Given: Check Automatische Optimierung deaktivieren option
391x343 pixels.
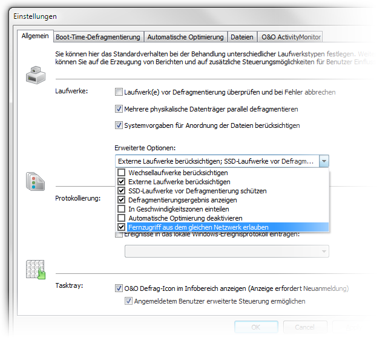Looking at the screenshot, I should (x=122, y=218).
